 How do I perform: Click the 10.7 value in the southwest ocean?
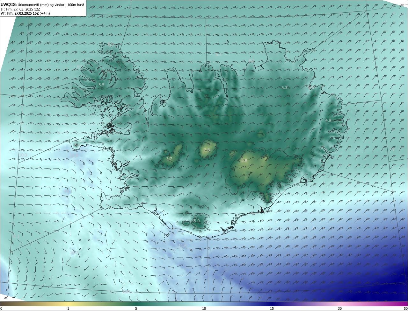tap(74, 252)
